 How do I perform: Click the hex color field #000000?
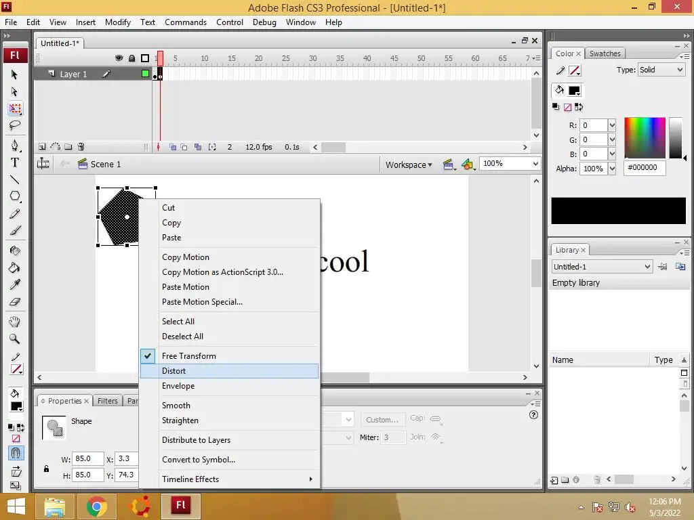(645, 168)
